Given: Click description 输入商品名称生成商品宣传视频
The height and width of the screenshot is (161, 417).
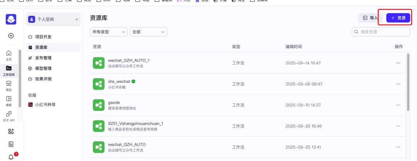Looking at the screenshot, I should click(x=133, y=129).
